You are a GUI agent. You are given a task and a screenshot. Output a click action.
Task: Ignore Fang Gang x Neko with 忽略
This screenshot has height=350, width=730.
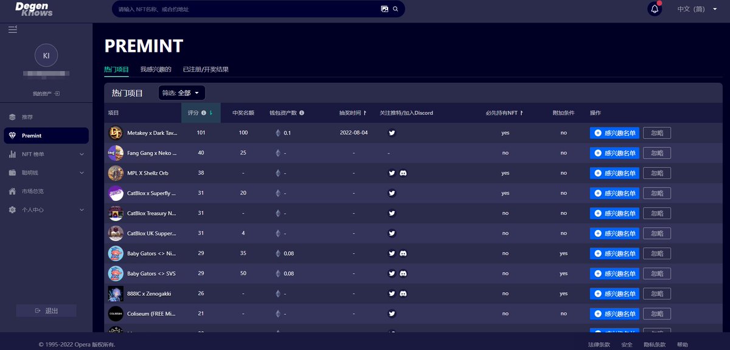657,153
